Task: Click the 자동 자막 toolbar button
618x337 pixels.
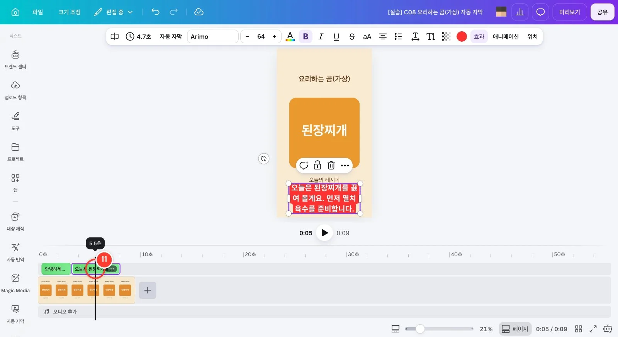Action: coord(171,36)
